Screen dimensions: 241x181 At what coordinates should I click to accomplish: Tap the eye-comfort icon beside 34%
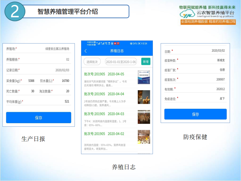[131, 43]
